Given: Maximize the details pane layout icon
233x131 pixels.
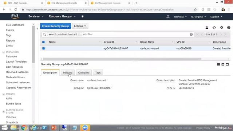Looking at the screenshot, I should 227,64.
